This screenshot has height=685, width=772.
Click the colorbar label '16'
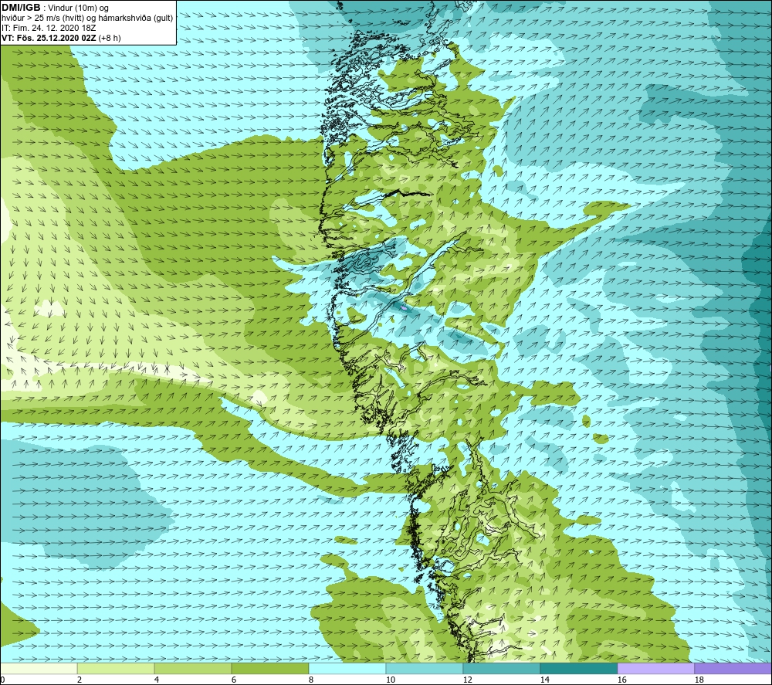621,680
